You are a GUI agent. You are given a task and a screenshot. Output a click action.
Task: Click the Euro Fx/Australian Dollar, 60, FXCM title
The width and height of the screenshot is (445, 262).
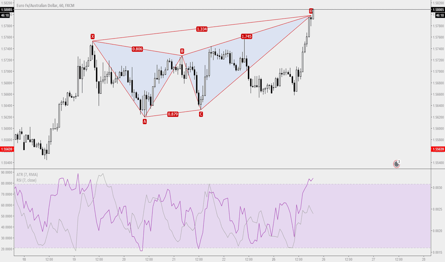pos(45,5)
